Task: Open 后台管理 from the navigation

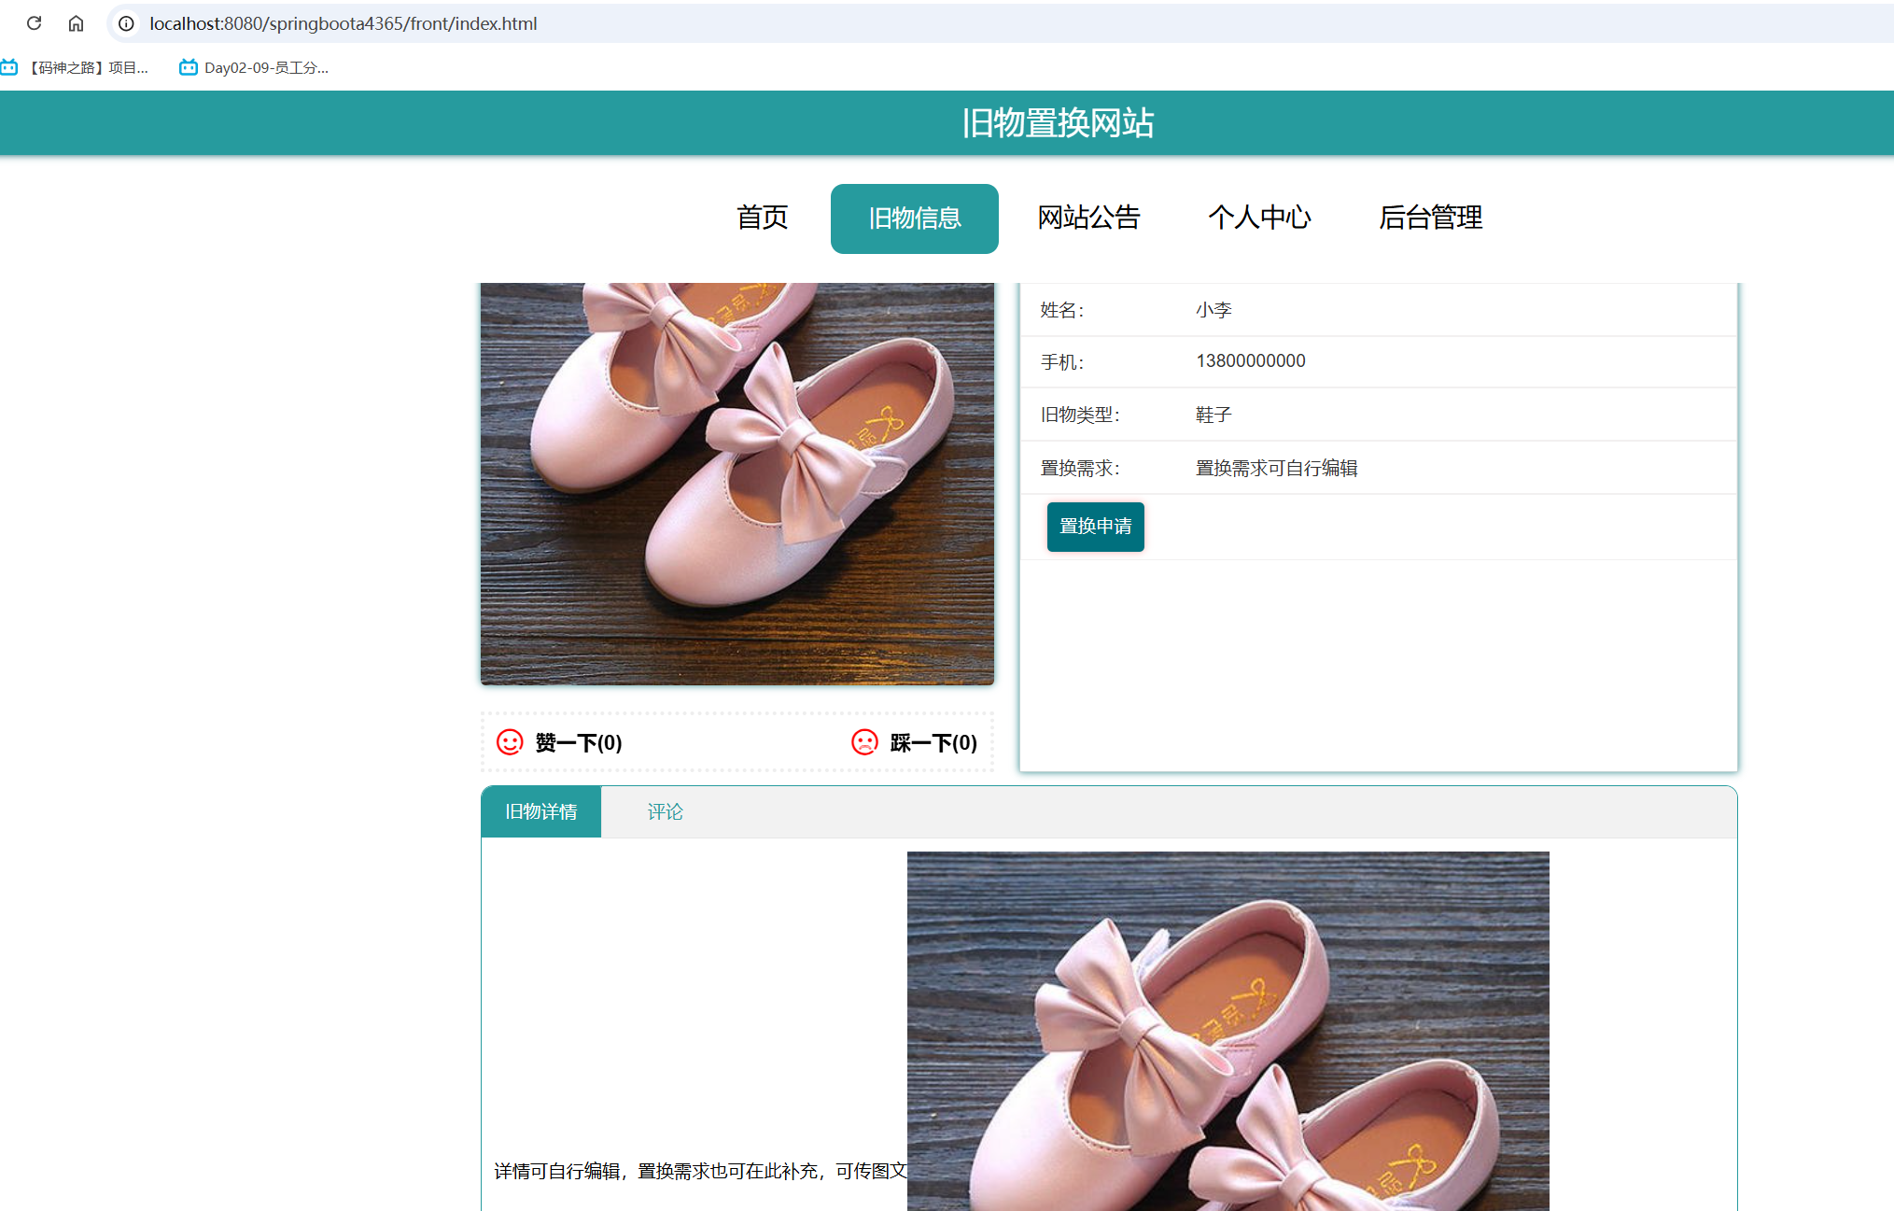Action: click(x=1431, y=218)
